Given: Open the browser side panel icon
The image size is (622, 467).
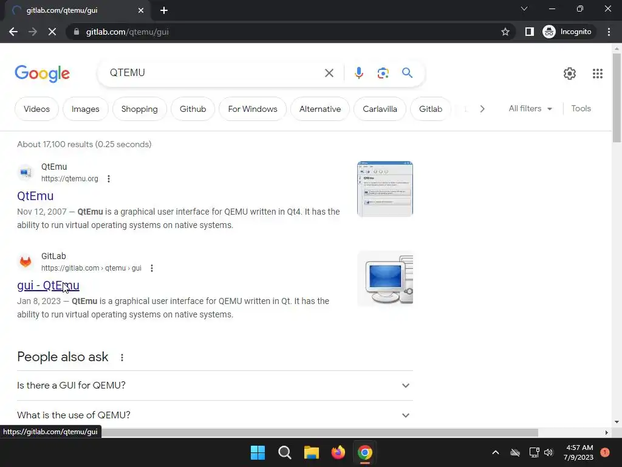Looking at the screenshot, I should 529,32.
